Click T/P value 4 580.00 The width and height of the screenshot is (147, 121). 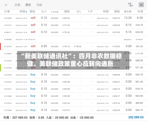pos(89,68)
